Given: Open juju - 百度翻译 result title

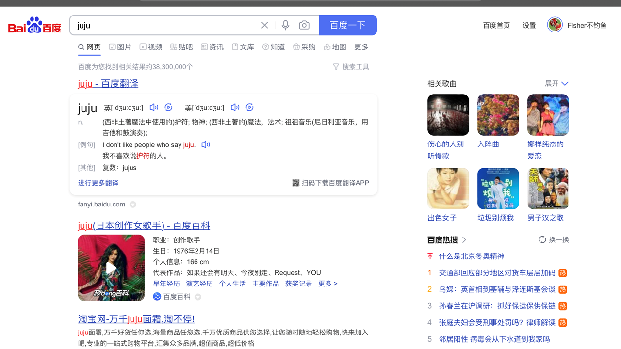Looking at the screenshot, I should point(108,84).
